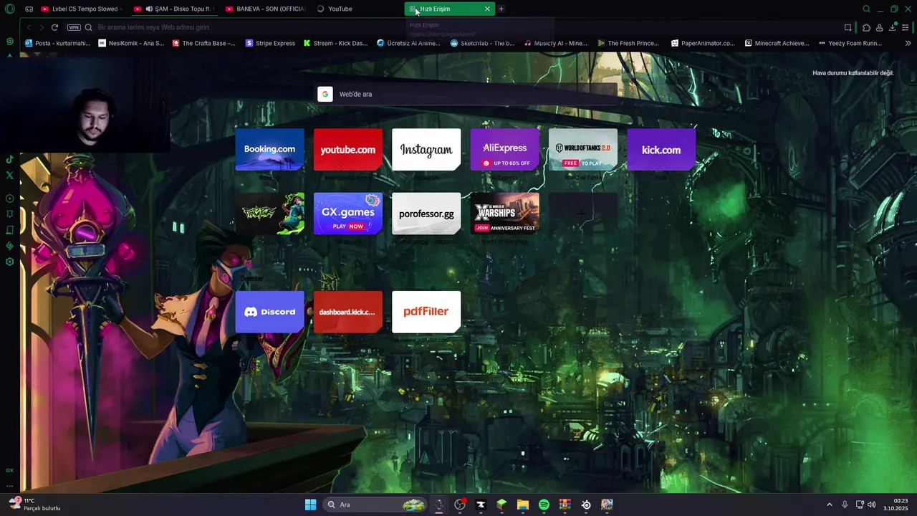
Task: Open the Sketchfab bookmark
Action: click(482, 43)
